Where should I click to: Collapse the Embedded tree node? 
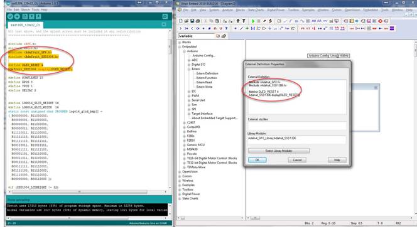point(180,47)
